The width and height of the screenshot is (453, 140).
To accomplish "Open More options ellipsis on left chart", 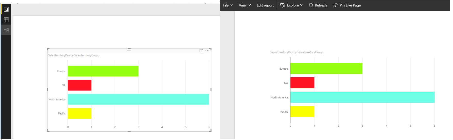I will pyautogui.click(x=207, y=51).
